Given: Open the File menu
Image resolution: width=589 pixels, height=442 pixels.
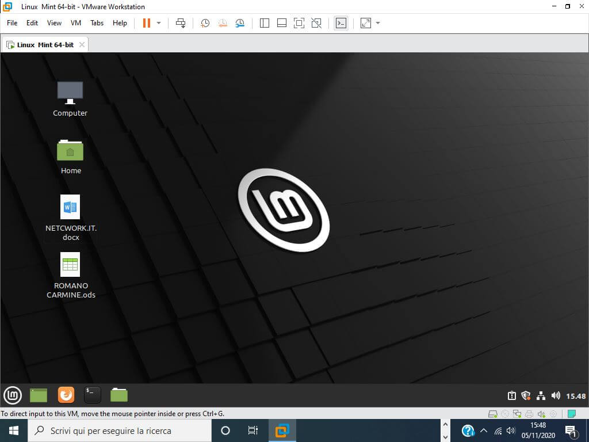Looking at the screenshot, I should click(x=12, y=23).
